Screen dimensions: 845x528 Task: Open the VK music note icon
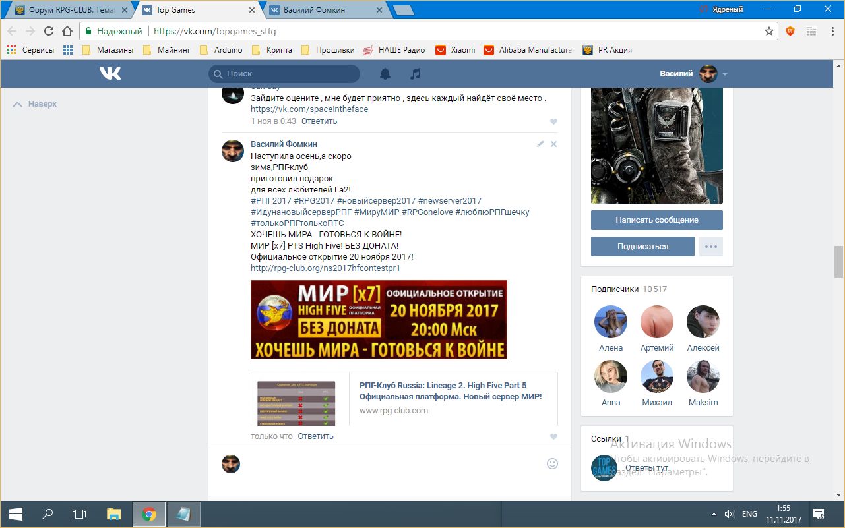pos(415,74)
